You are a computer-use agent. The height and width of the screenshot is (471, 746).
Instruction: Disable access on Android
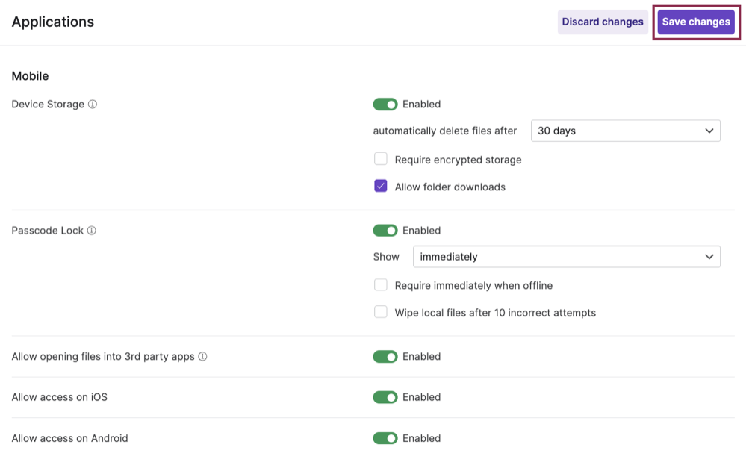[x=385, y=438]
